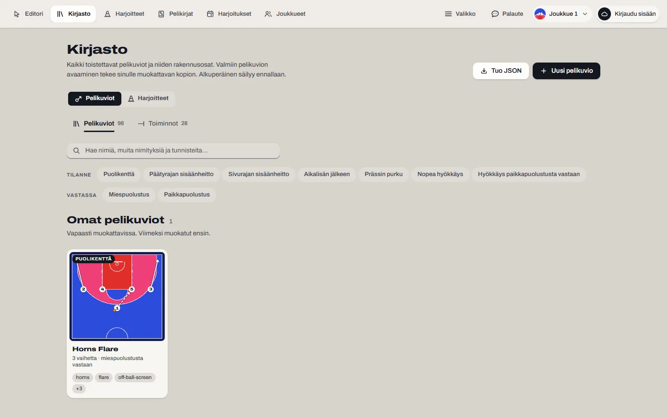Click the download icon on Tuo JSON

coord(484,71)
